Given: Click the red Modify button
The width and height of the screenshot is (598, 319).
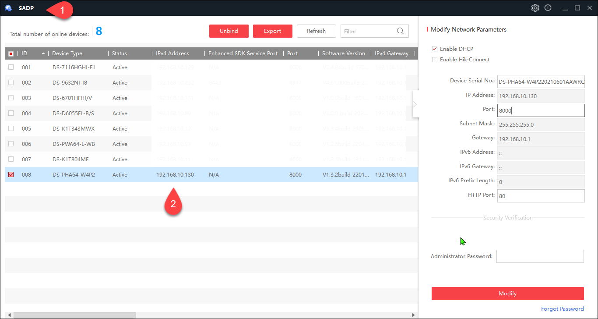Looking at the screenshot, I should coord(508,294).
